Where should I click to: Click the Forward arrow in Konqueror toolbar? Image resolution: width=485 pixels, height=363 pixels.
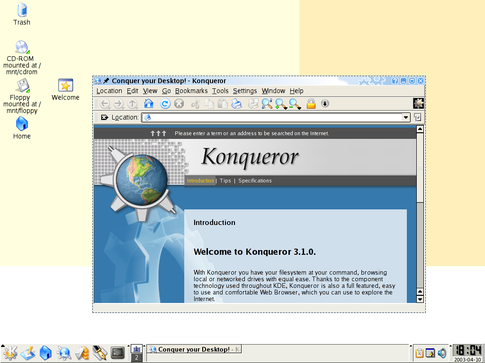[x=119, y=104]
